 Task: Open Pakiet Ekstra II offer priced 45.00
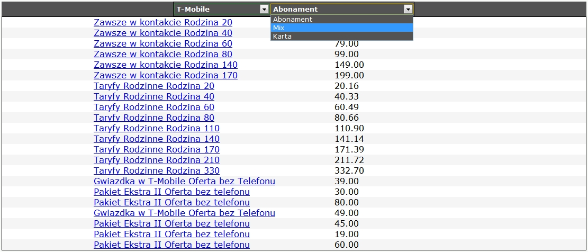172,223
